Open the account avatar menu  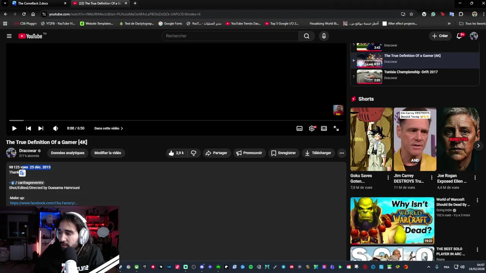[474, 36]
